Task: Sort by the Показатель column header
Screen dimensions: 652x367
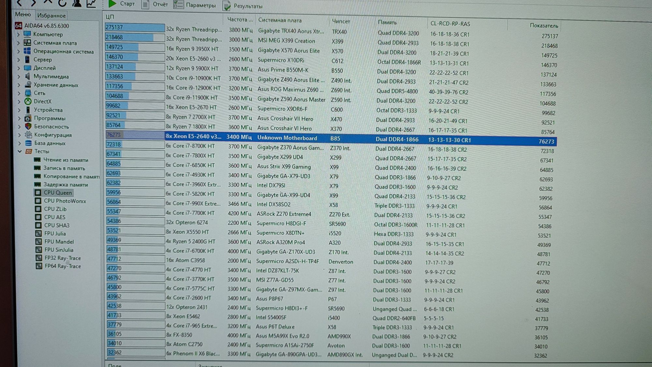Action: (544, 25)
